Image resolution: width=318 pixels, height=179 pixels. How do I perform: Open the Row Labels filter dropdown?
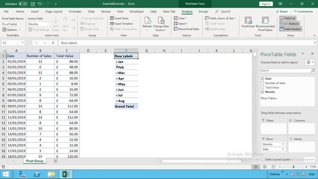[x=136, y=56]
